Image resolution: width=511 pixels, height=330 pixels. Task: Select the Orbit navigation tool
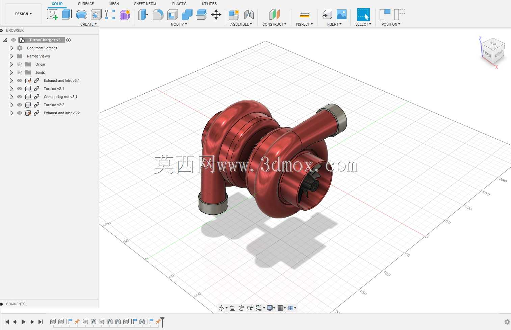coord(221,308)
